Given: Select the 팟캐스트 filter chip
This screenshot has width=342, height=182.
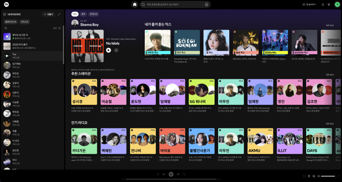Looking at the screenshot, I should click(x=93, y=14).
